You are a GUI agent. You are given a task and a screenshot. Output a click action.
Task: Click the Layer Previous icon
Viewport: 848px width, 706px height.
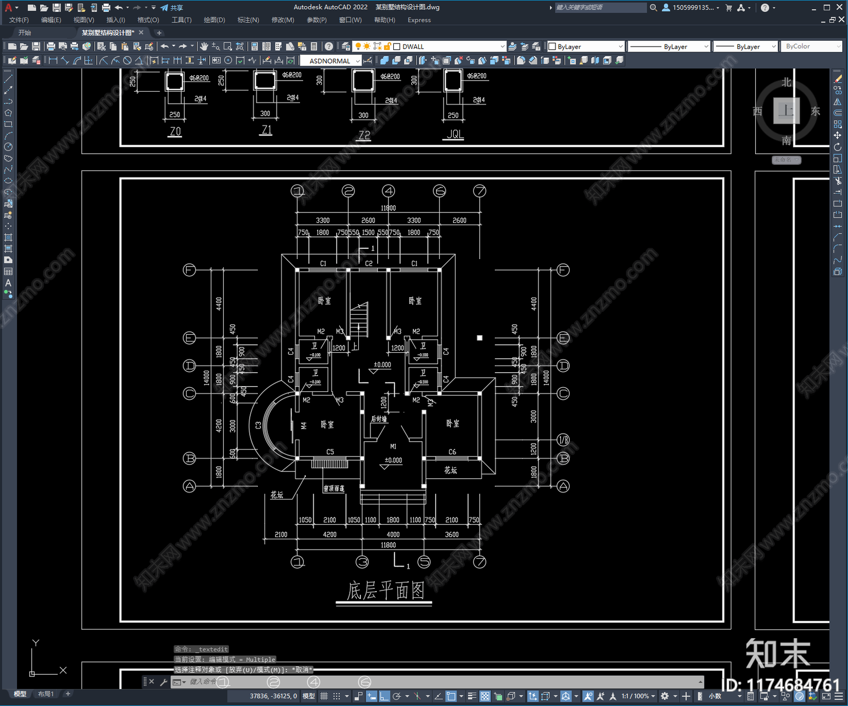coord(524,47)
